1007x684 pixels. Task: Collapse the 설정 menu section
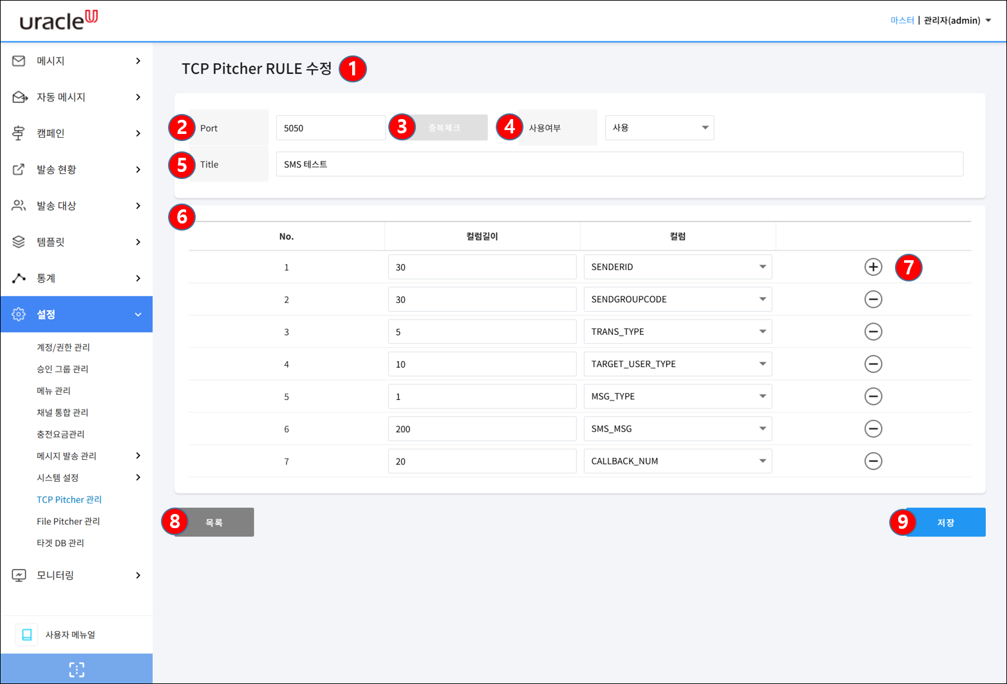pos(138,314)
